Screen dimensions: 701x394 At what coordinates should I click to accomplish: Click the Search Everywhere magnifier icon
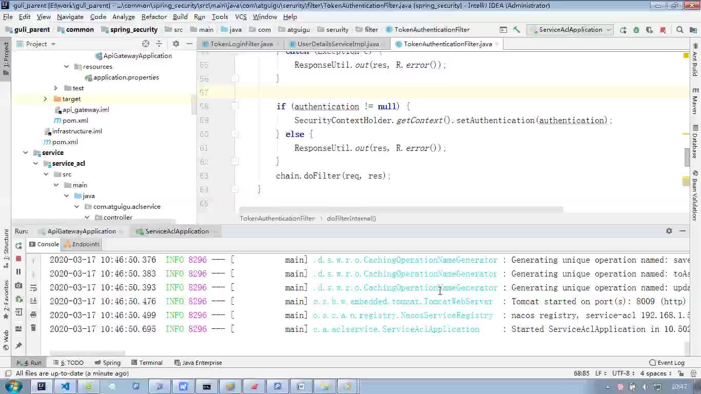pyautogui.click(x=680, y=30)
